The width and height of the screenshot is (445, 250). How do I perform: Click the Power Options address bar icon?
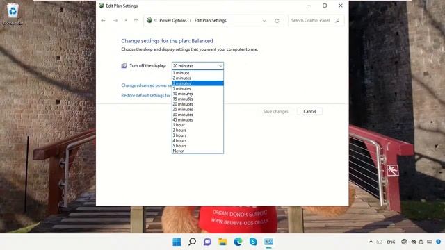pyautogui.click(x=149, y=20)
